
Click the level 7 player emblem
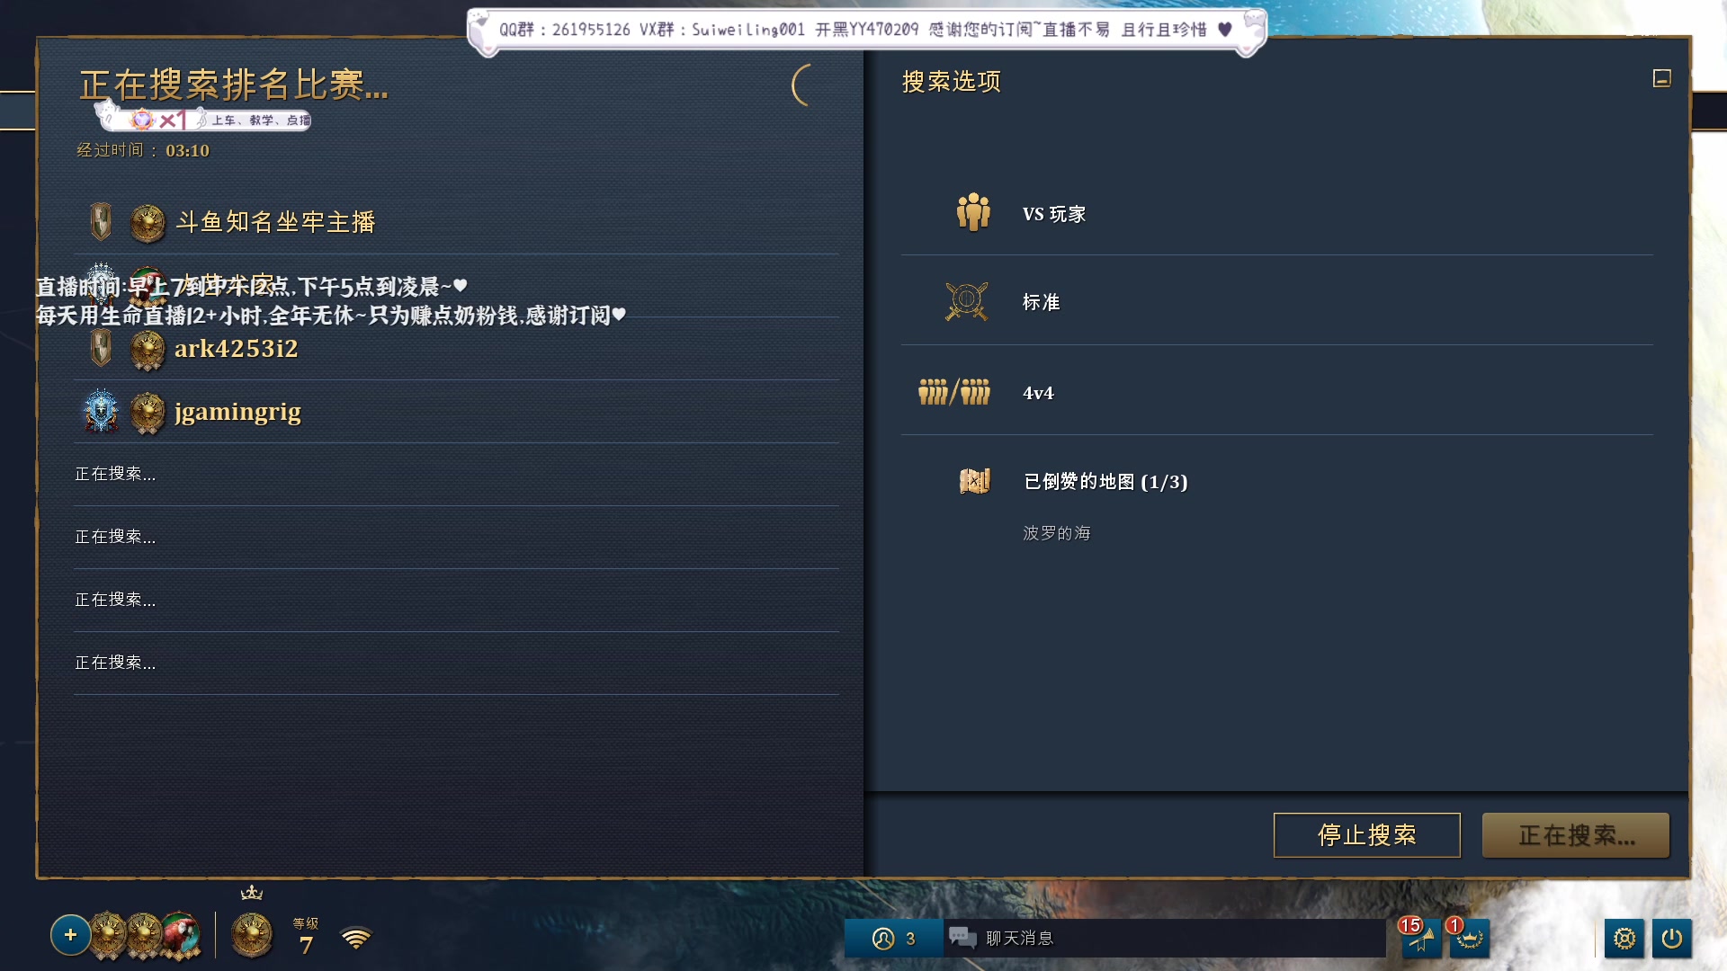point(252,935)
